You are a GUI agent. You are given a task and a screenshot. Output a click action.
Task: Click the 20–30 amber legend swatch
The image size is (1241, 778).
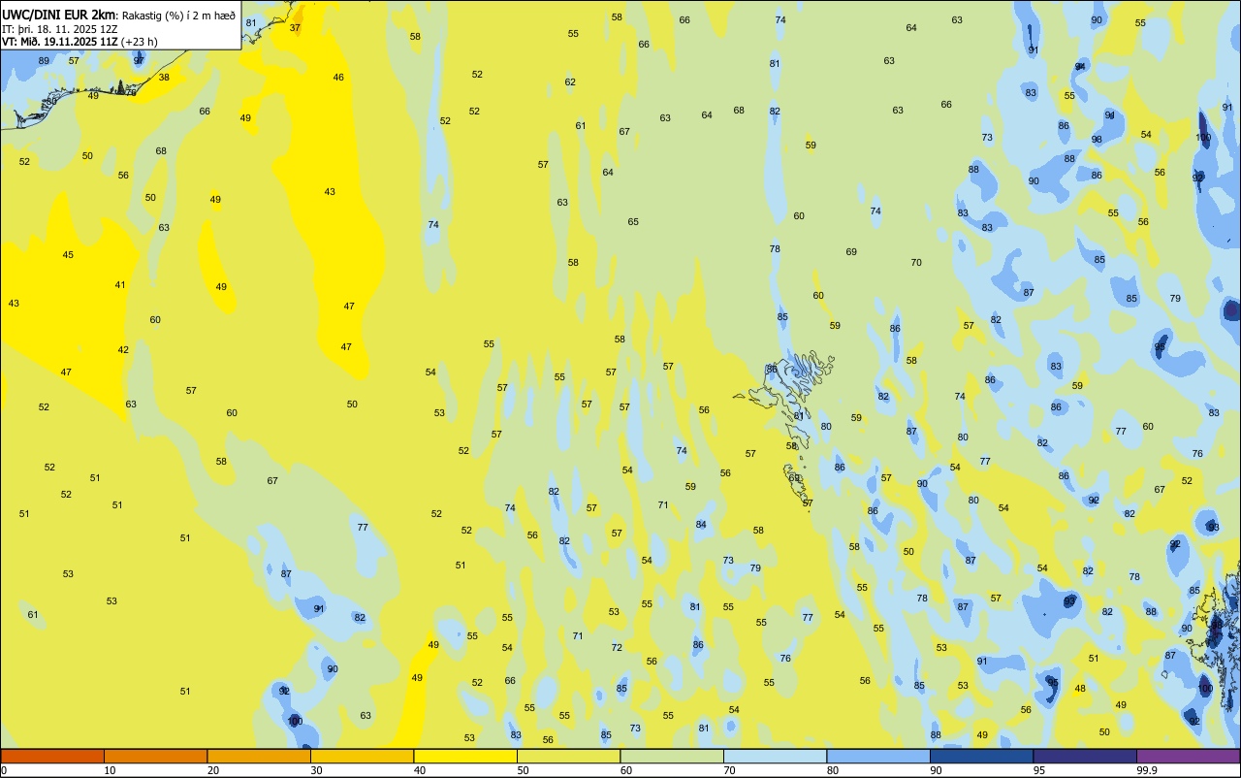(259, 756)
